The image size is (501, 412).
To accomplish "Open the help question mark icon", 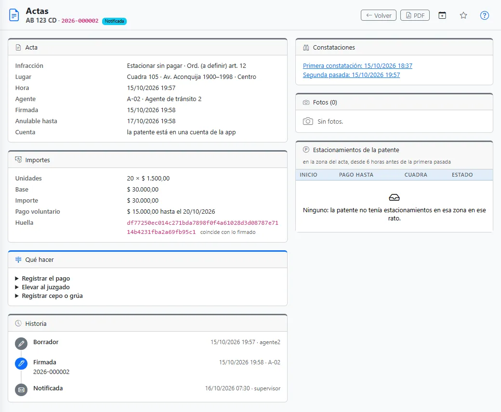I will pyautogui.click(x=485, y=15).
